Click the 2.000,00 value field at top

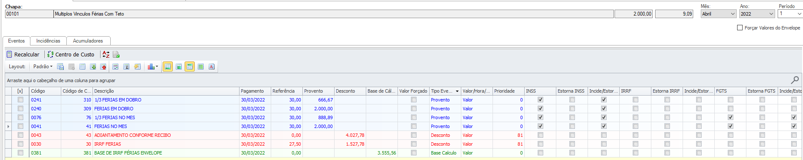click(634, 14)
